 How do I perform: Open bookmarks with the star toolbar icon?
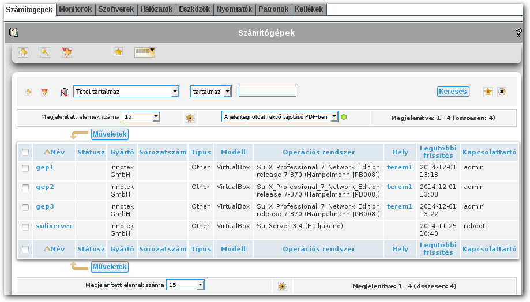118,52
